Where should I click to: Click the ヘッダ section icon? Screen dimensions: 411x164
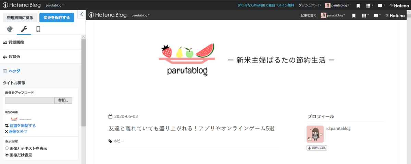[x=5, y=71]
